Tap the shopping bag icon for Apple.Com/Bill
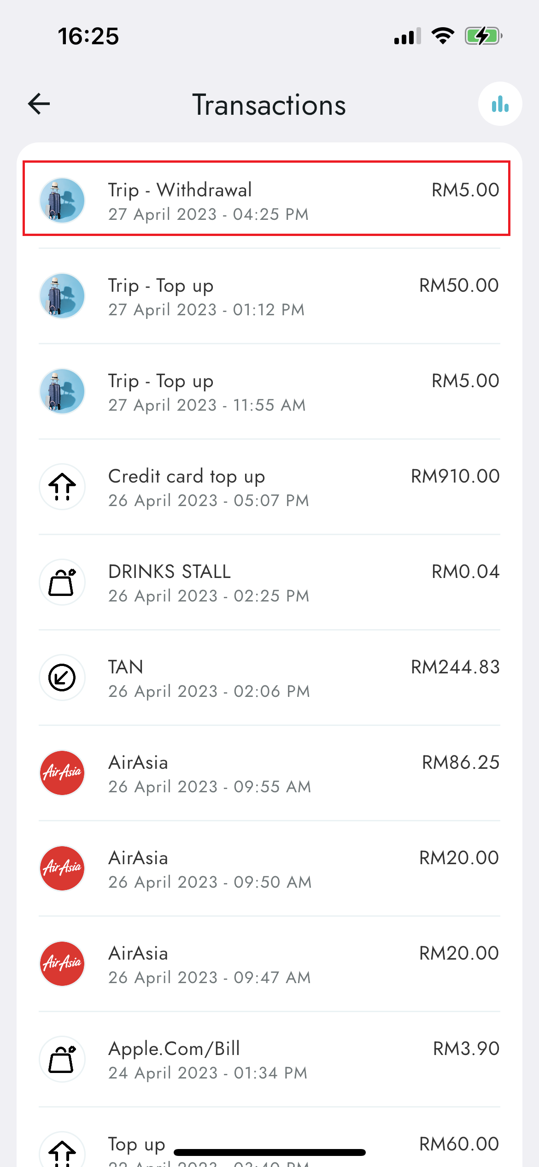The width and height of the screenshot is (539, 1167). (x=62, y=1059)
